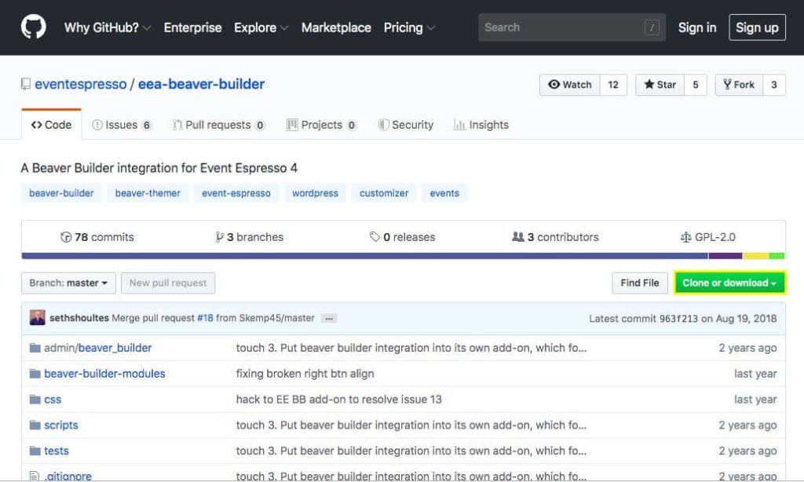Fork the repository

point(739,85)
